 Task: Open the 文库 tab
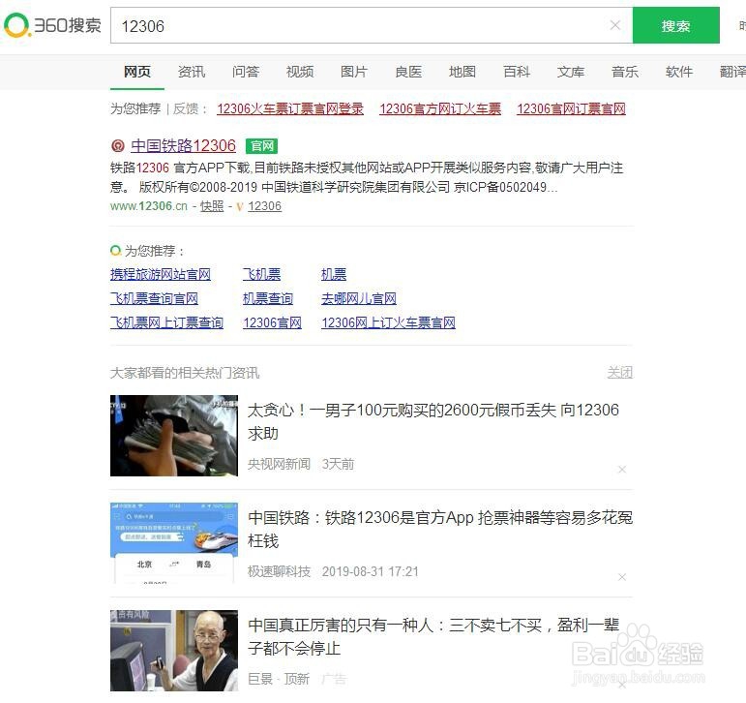tap(571, 72)
